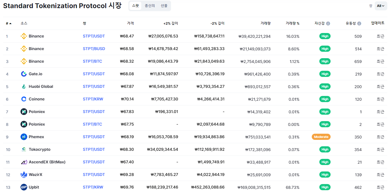Image resolution: width=389 pixels, height=193 pixels.
Task: Click the Poloniex logo in row 7
Action: [24, 112]
